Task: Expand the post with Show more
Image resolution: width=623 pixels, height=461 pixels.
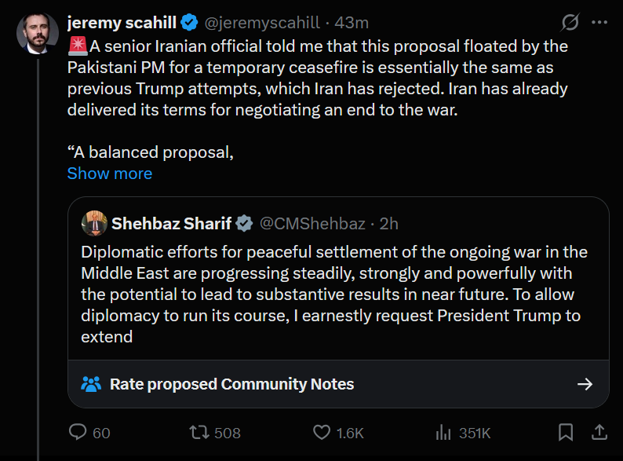Action: coord(110,174)
